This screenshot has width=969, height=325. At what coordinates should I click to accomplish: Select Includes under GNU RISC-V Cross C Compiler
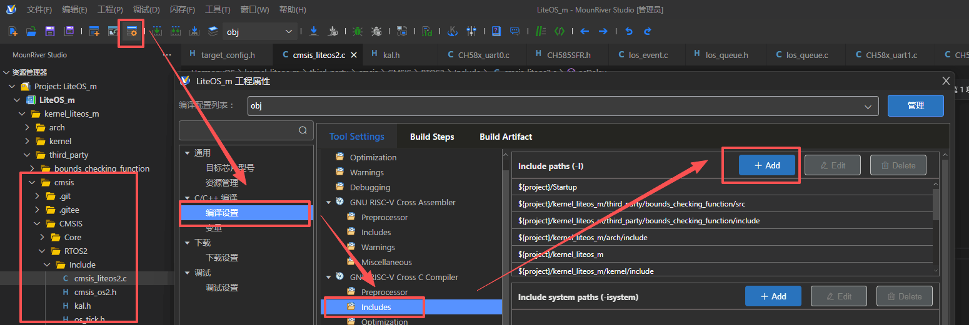click(x=411, y=307)
